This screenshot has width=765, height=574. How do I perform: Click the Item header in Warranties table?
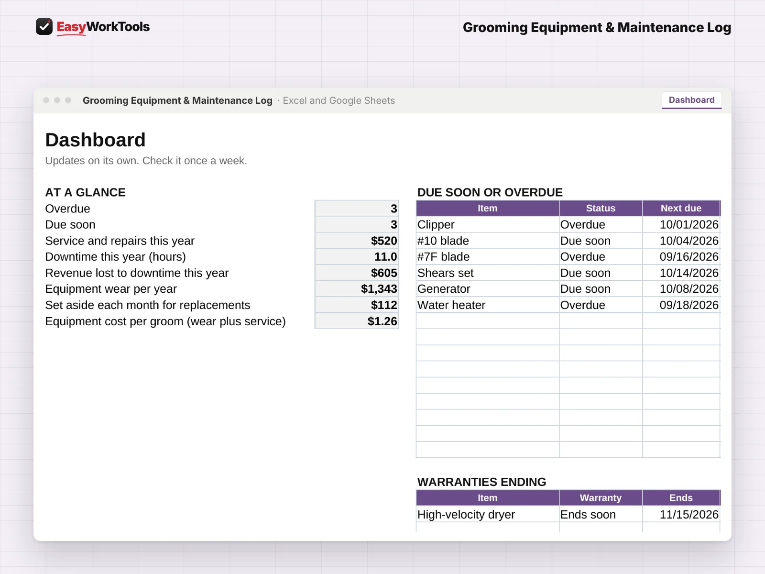(487, 498)
